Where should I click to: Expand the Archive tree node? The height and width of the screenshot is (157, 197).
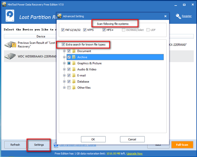click(x=64, y=57)
